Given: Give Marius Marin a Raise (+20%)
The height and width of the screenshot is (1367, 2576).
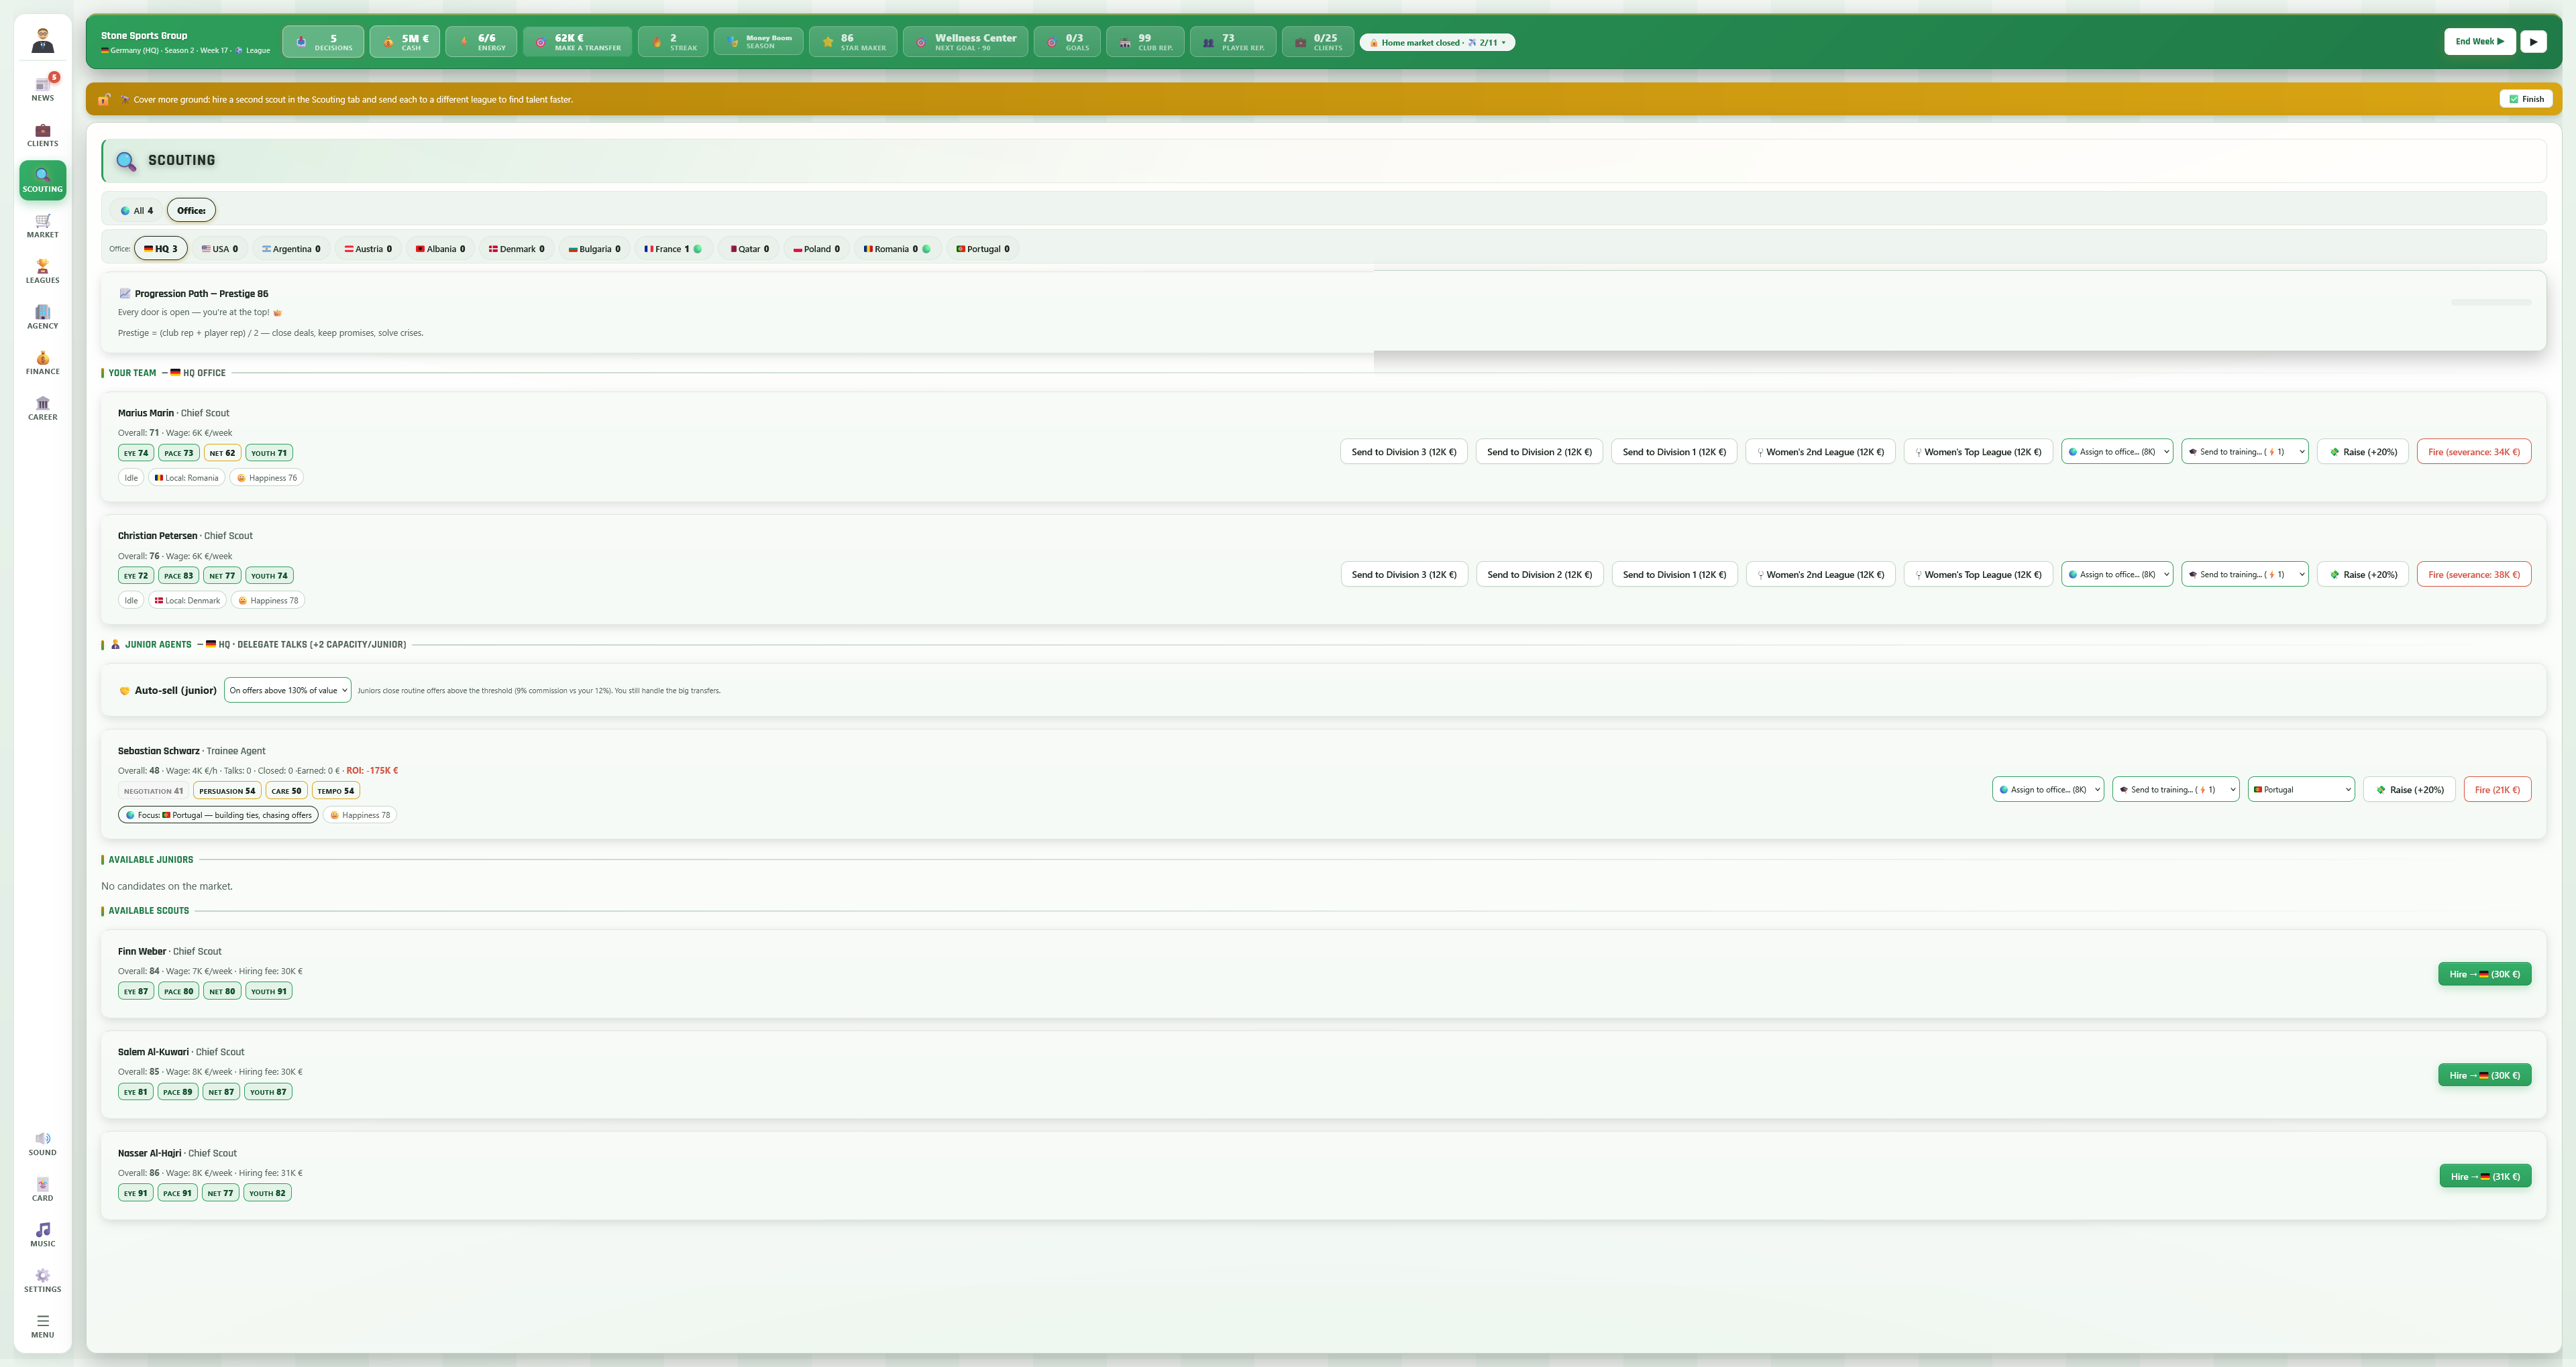Looking at the screenshot, I should 2363,452.
